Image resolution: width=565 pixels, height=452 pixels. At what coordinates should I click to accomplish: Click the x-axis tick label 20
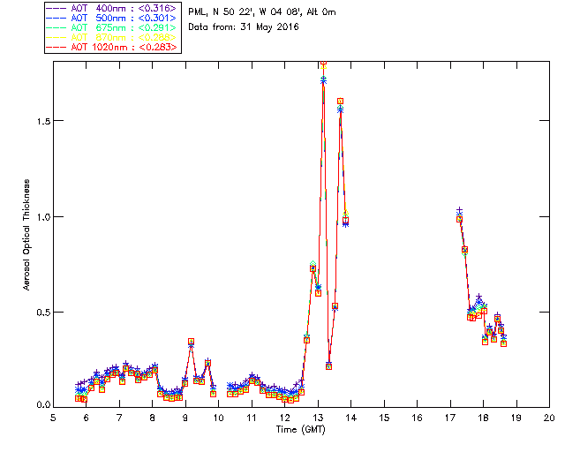[x=549, y=418]
